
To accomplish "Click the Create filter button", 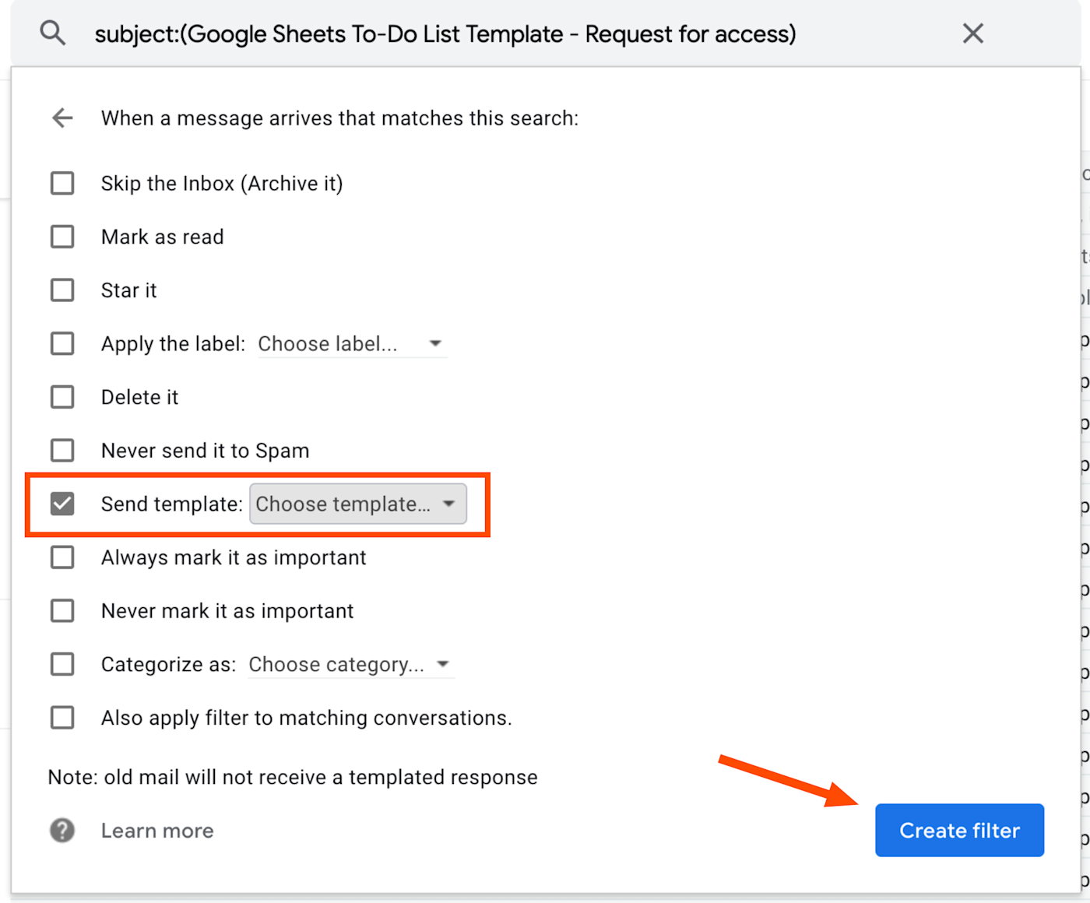I will [959, 831].
